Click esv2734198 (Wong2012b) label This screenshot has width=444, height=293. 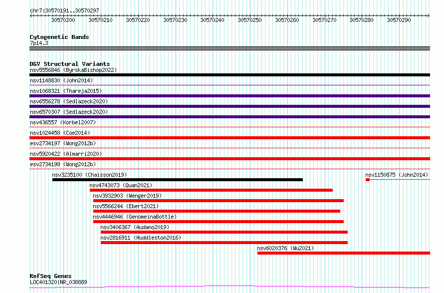63,164
